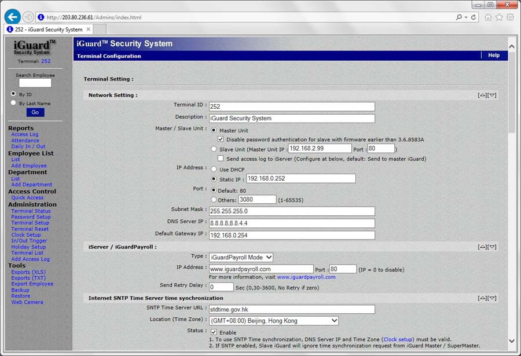Click Add Department link
This screenshot has height=356, width=521.
32,185
